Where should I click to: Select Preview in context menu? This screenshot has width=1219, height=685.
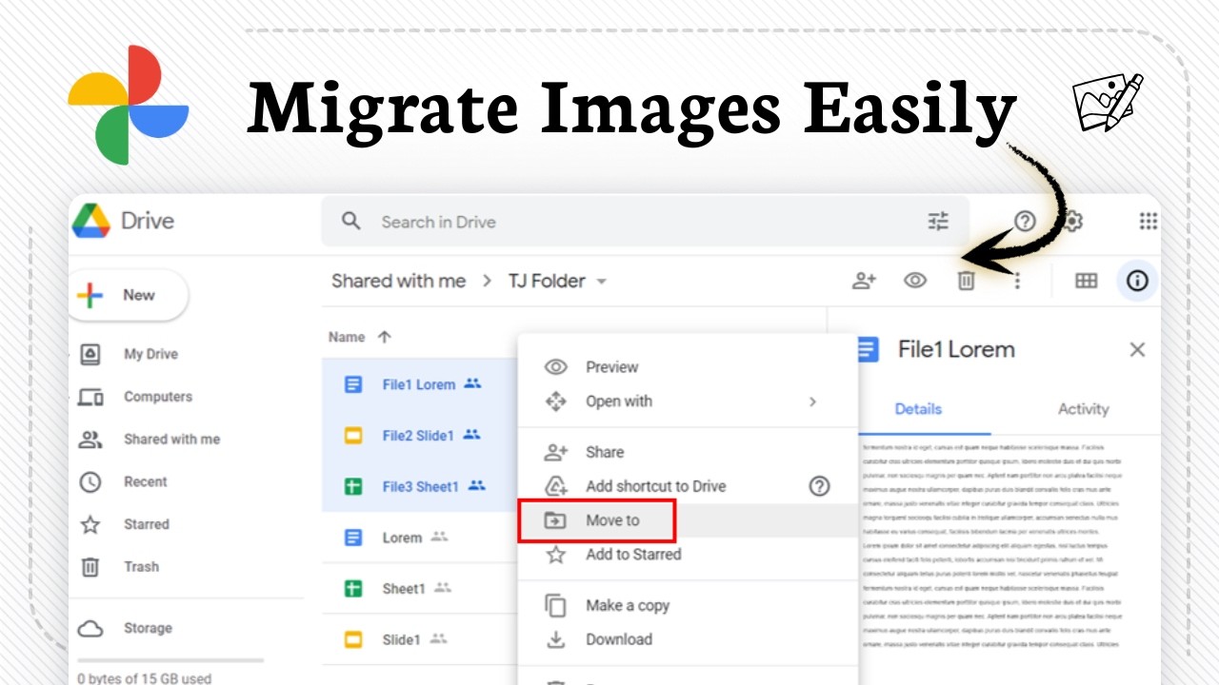(688, 367)
